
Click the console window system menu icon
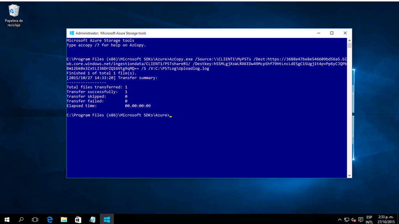(x=71, y=33)
